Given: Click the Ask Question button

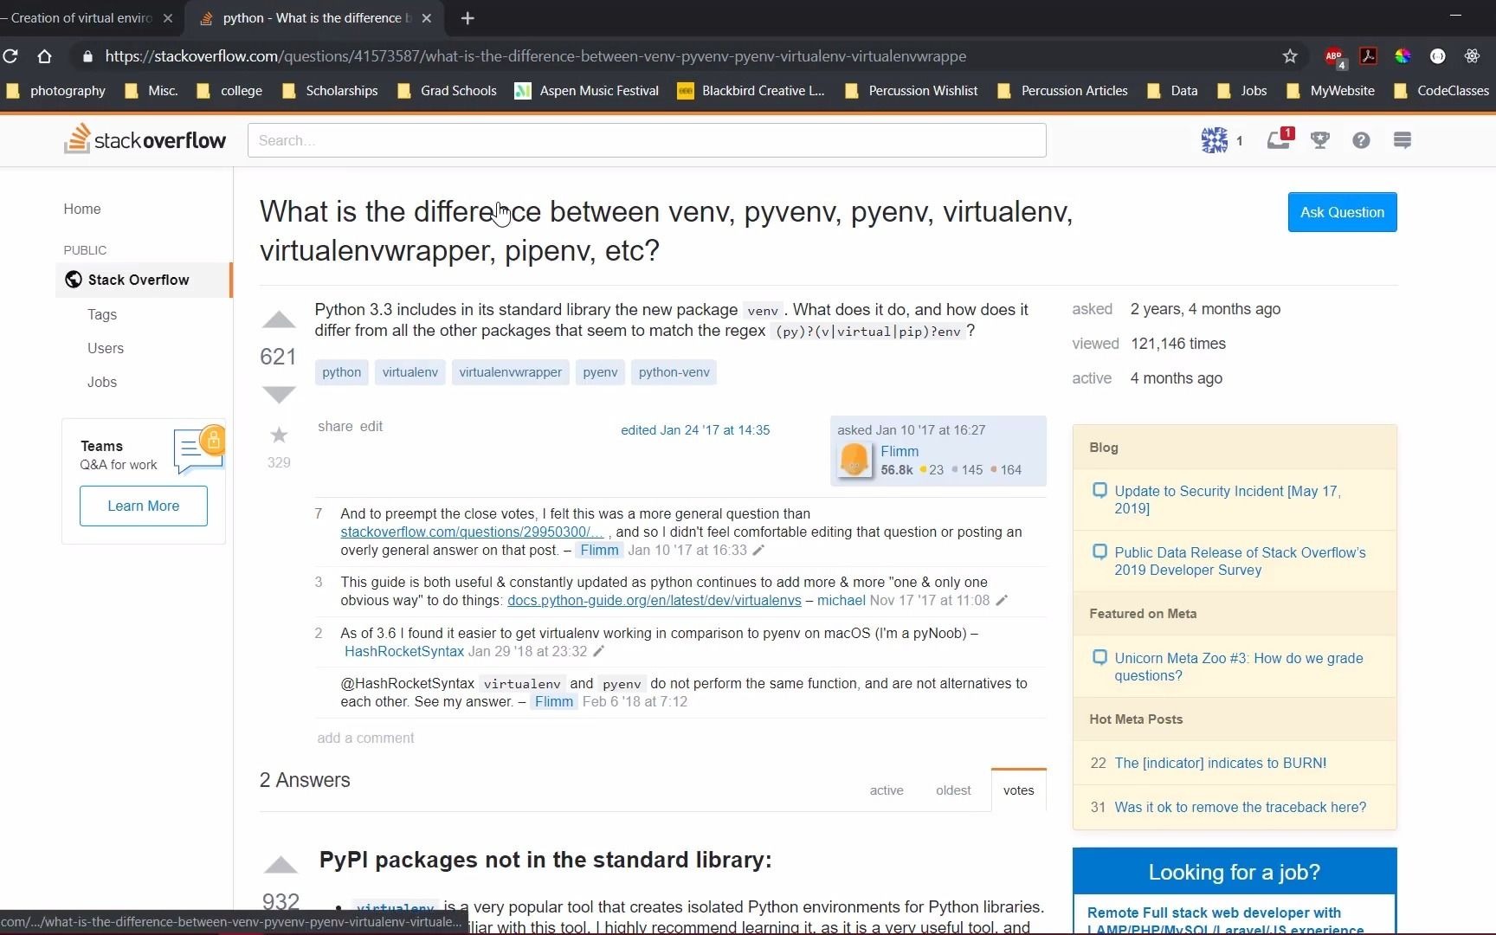Looking at the screenshot, I should tap(1342, 212).
